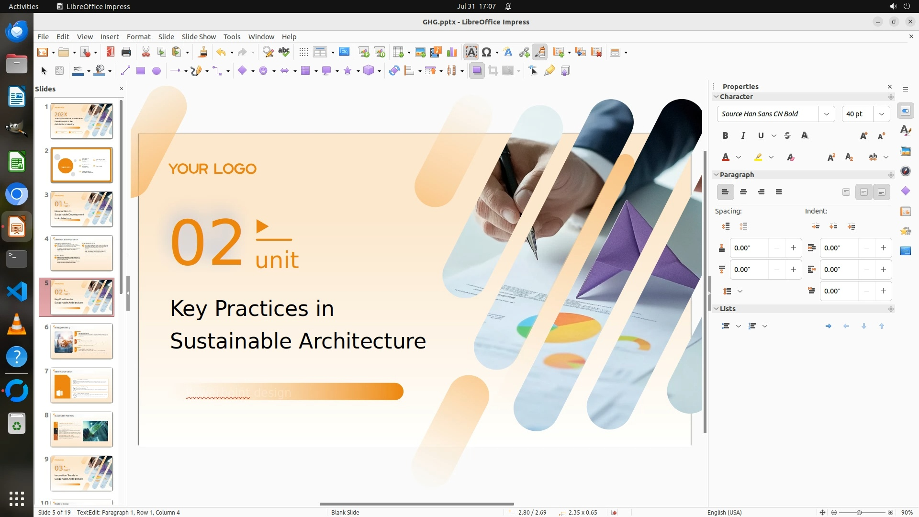Click the Insert Image toolbar icon

coord(420,52)
